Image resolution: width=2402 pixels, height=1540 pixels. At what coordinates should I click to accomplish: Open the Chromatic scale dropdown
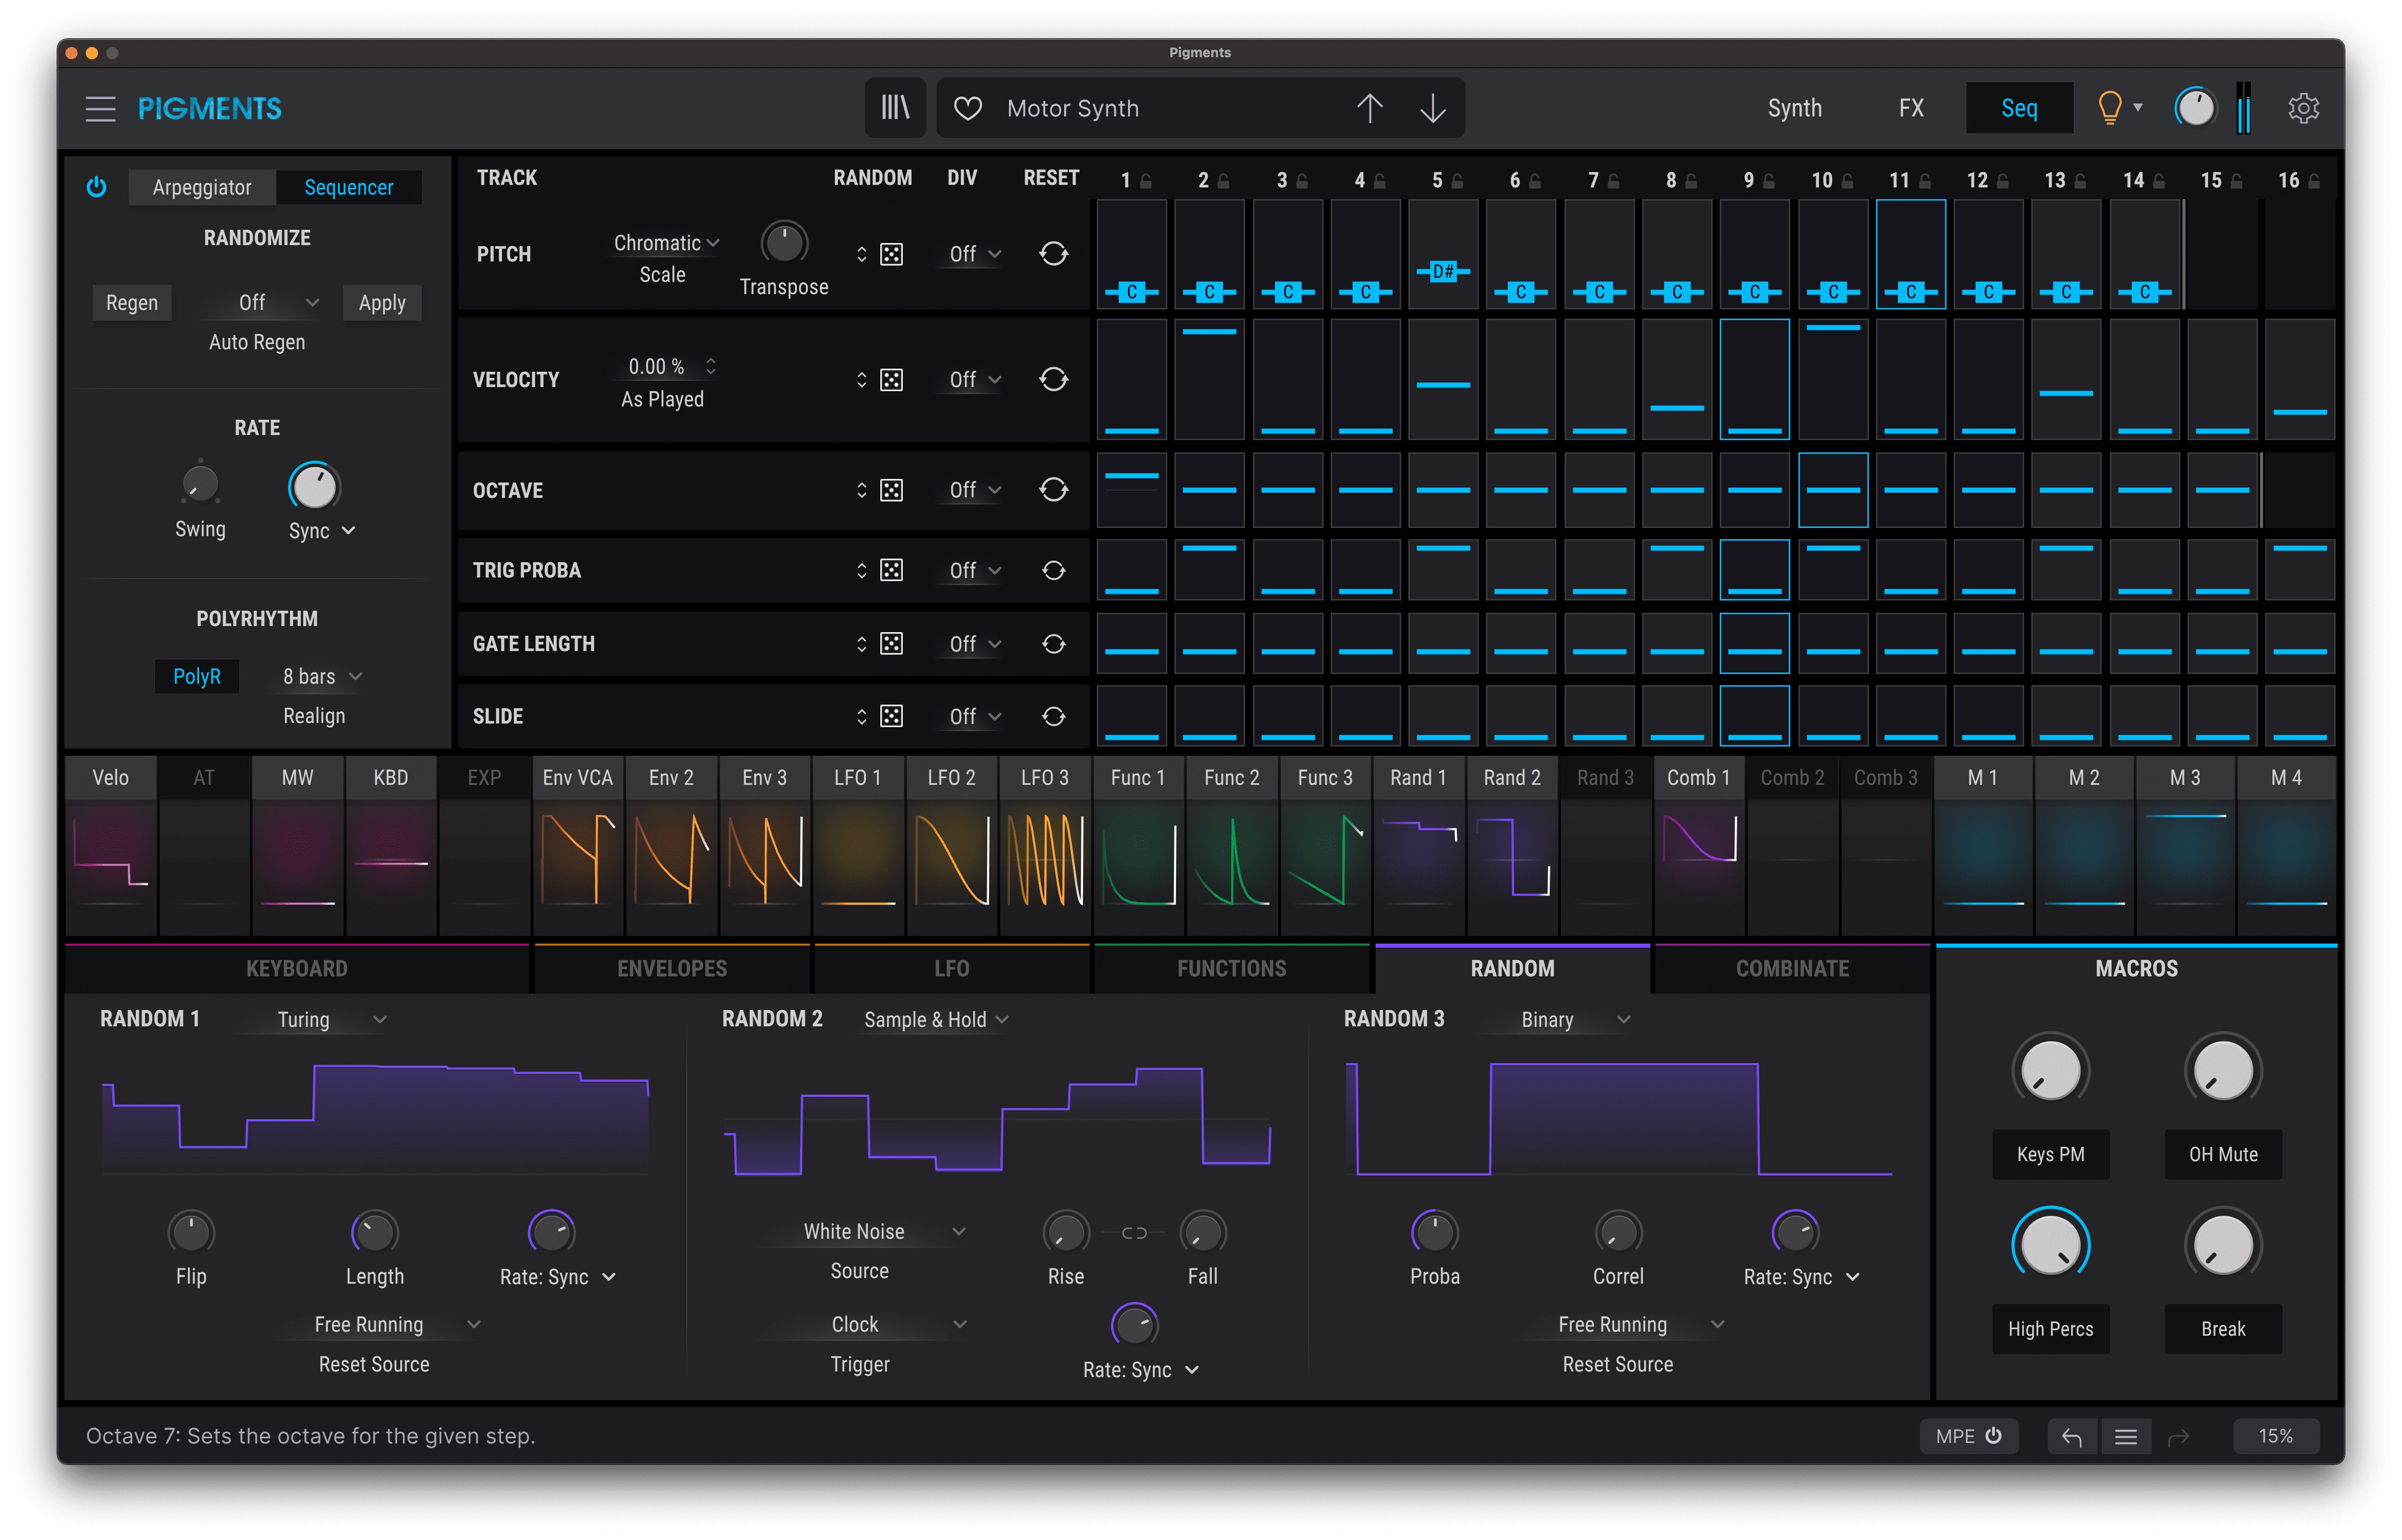pos(666,243)
